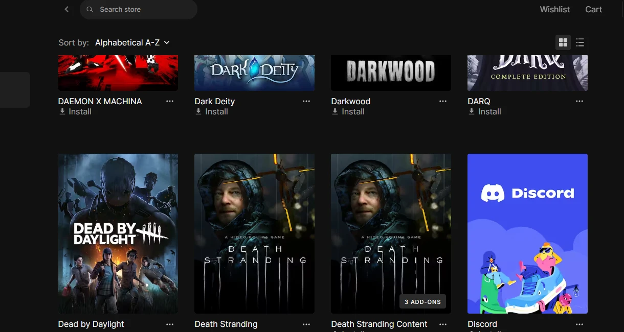Open the Wishlist page
This screenshot has width=624, height=332.
pyautogui.click(x=554, y=9)
